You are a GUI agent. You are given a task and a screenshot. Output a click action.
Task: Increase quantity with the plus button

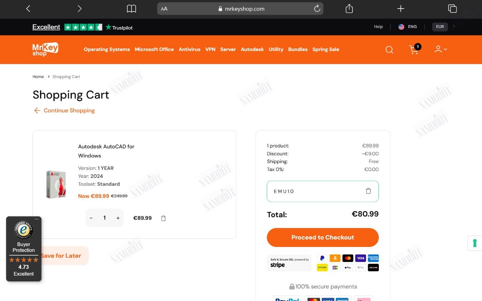click(118, 218)
